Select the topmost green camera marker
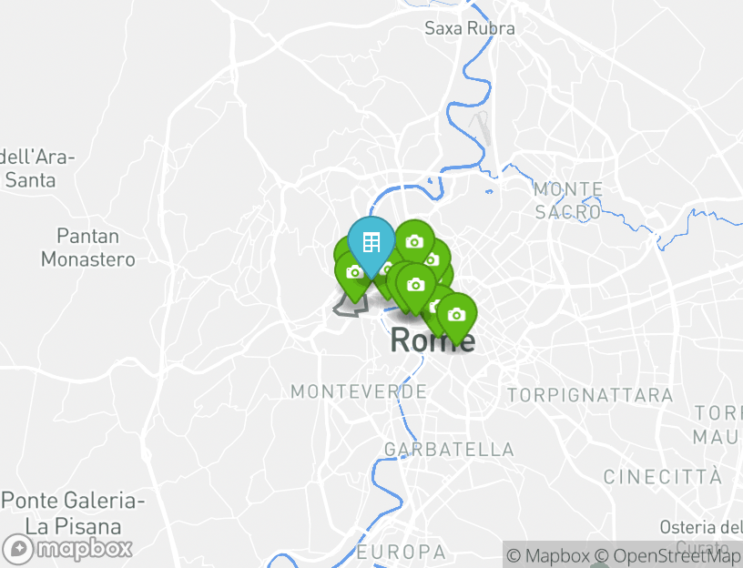 pyautogui.click(x=414, y=240)
